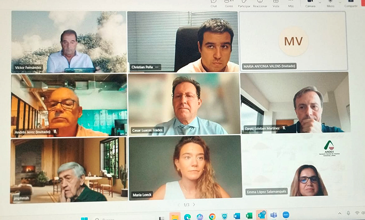Open the purple round app icon in taskbar
365x220 pixels.
point(200,217)
